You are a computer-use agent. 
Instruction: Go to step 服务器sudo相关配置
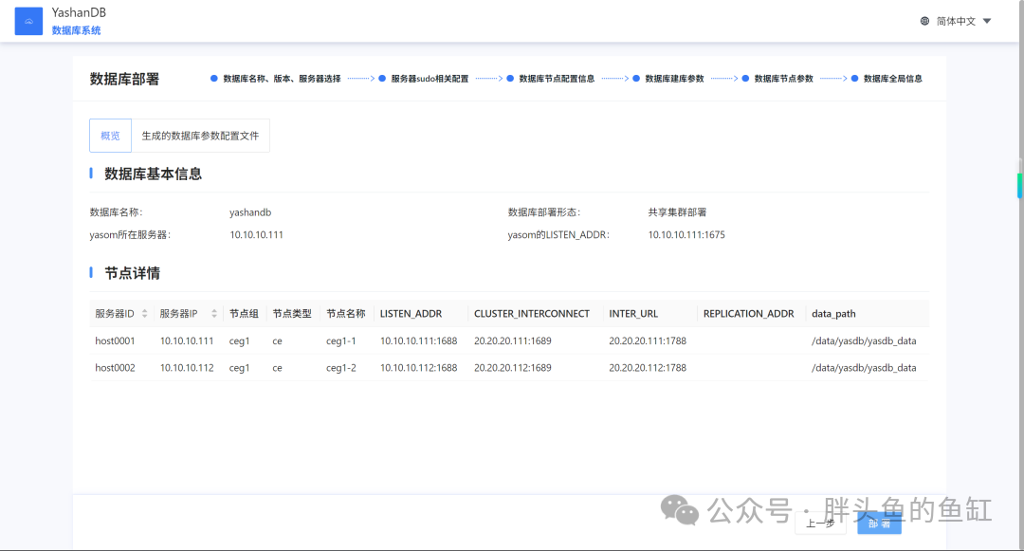tap(424, 79)
